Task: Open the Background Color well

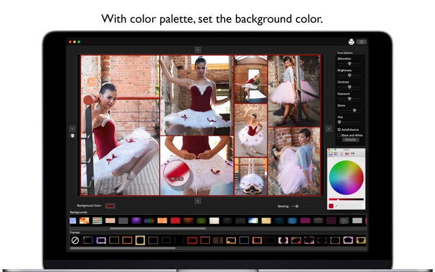Action: 110,206
